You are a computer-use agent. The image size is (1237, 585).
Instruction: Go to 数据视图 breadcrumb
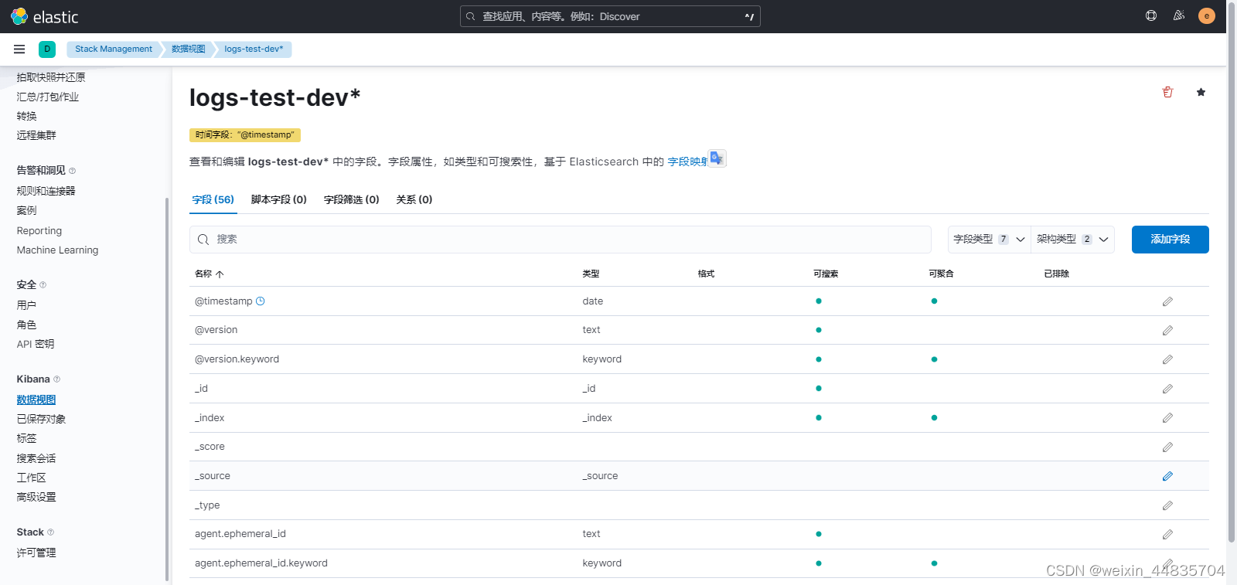click(x=189, y=49)
